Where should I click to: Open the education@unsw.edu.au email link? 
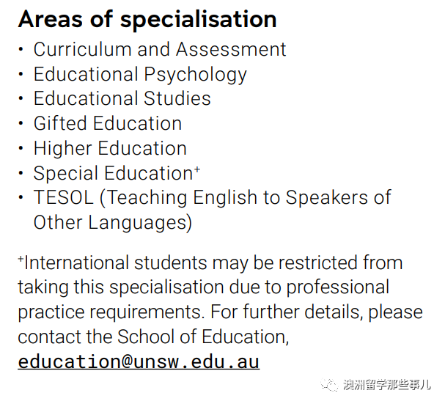tap(139, 361)
